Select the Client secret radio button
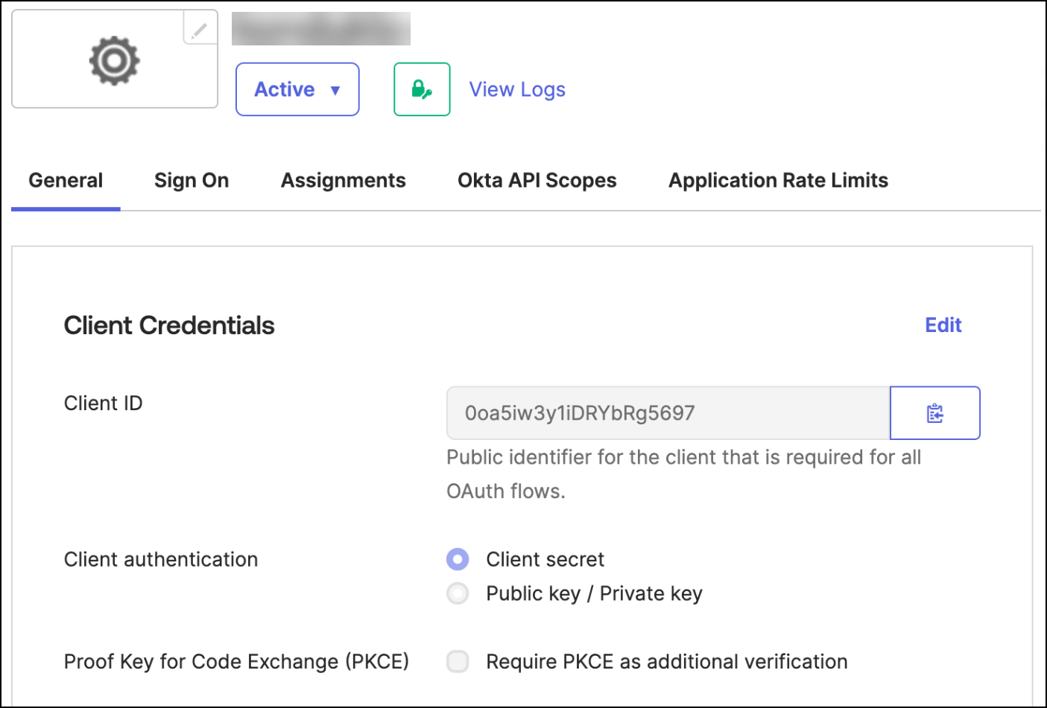This screenshot has width=1047, height=708. [458, 559]
